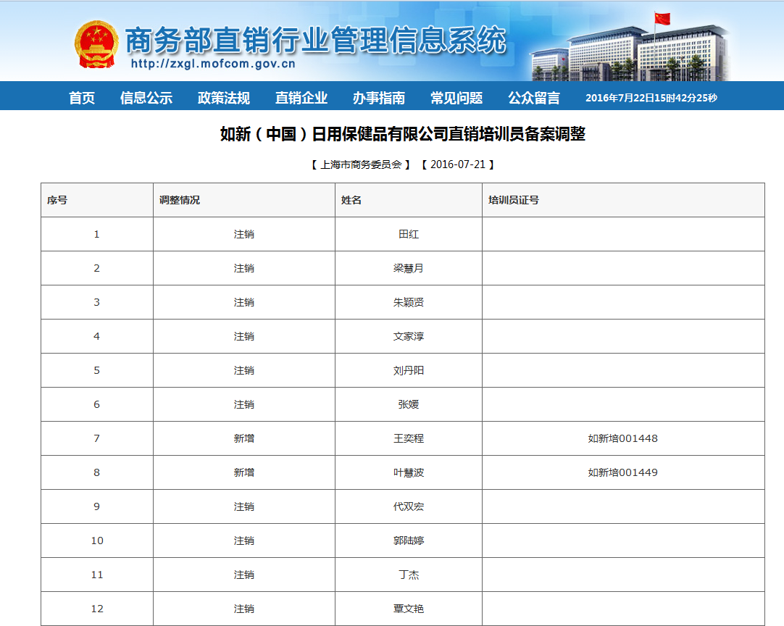Viewport: 784px width, 626px height.
Task: Select 直销企业 in the navigation bar
Action: click(301, 98)
